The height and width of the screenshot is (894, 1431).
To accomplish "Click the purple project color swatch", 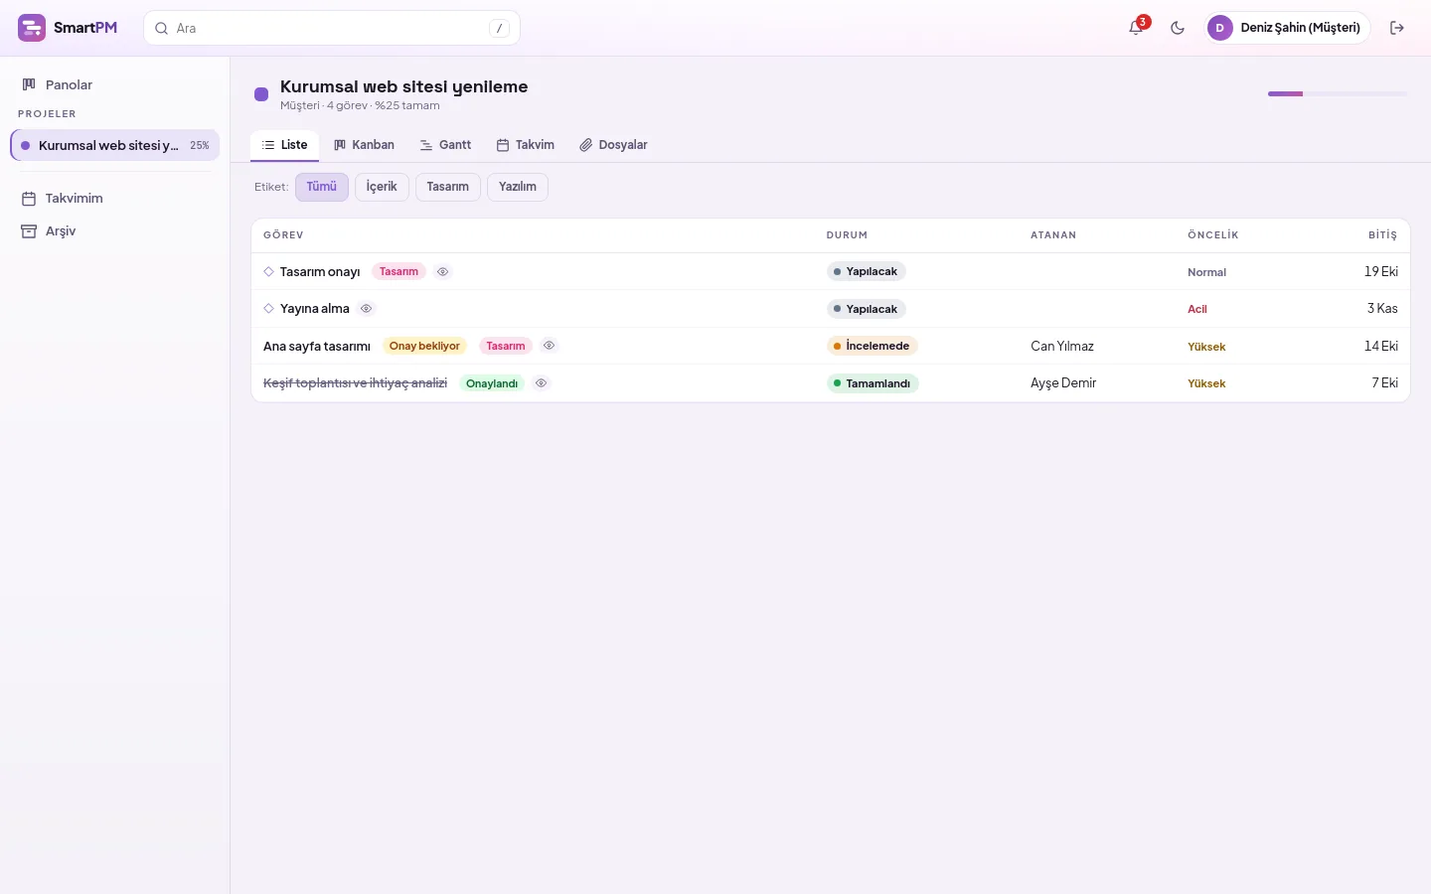I will (261, 94).
